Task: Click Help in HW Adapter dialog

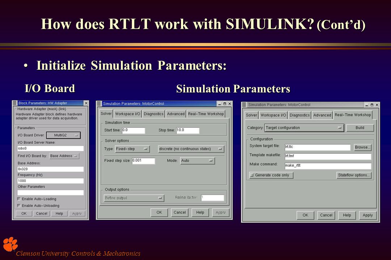Action: pos(59,213)
